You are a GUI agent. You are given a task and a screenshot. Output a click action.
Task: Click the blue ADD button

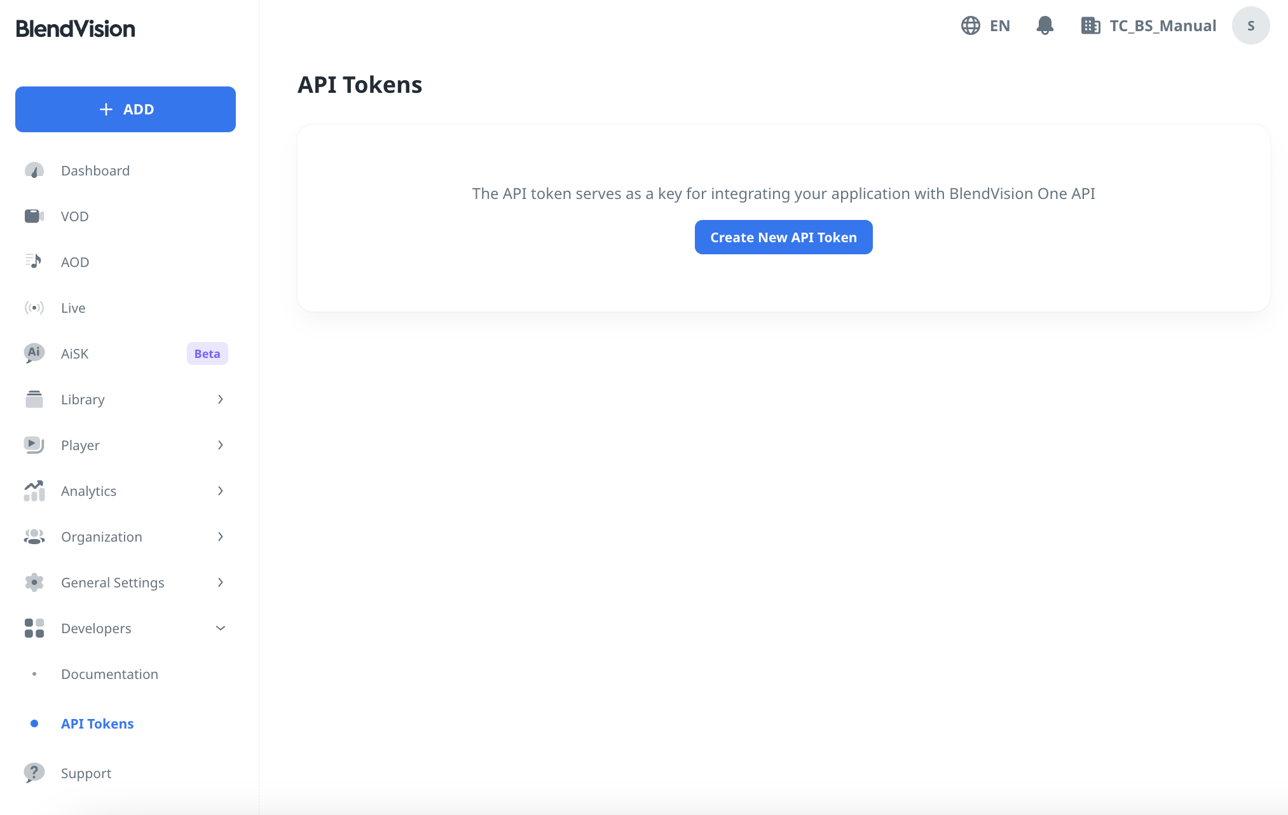[x=125, y=109]
